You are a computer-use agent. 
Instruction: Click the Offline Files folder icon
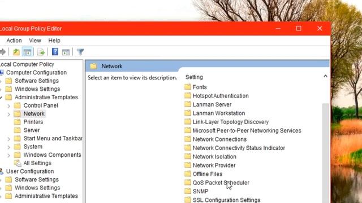coord(188,174)
